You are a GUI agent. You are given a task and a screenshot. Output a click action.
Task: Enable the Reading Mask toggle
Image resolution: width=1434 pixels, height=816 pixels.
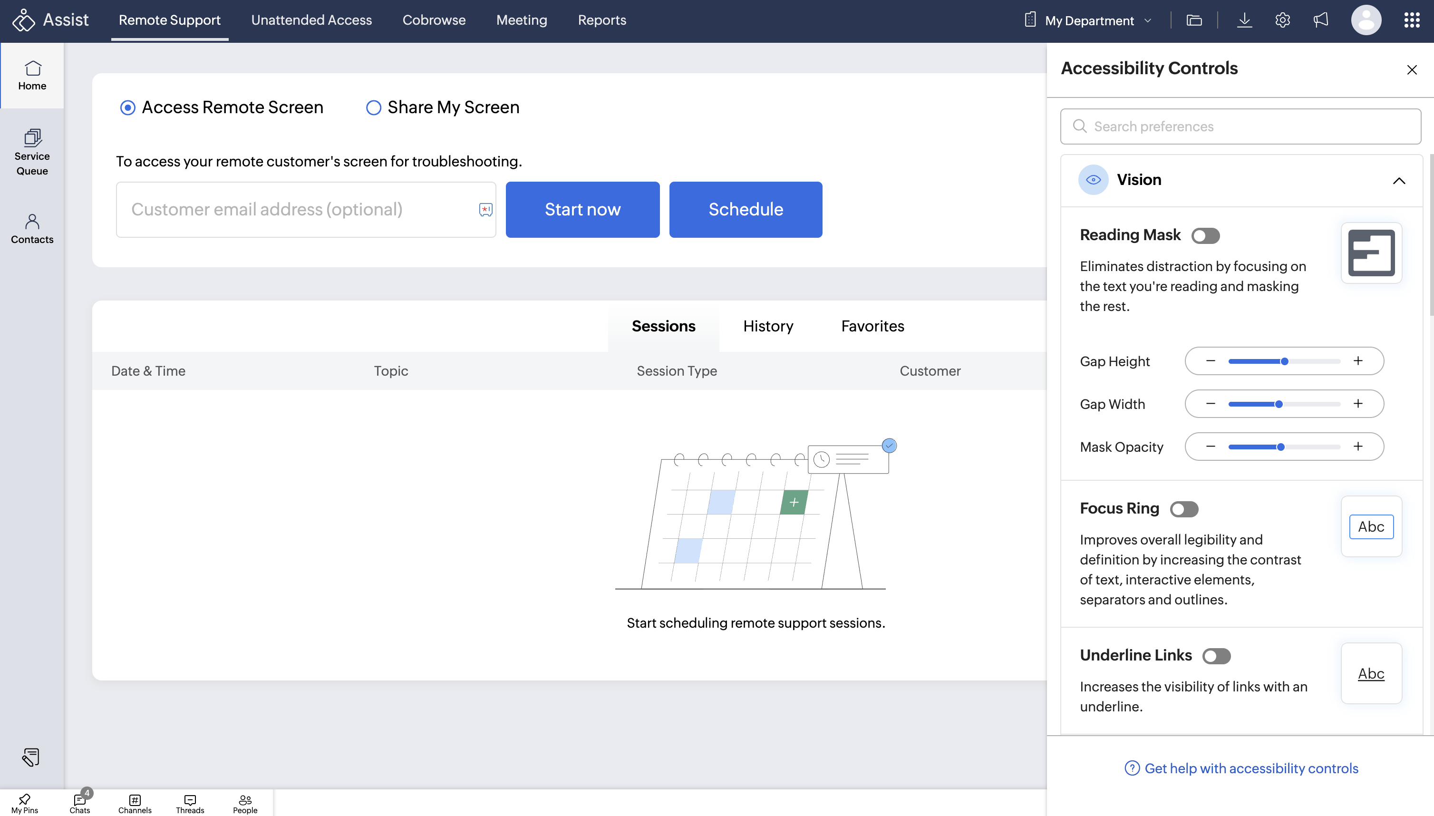pos(1205,235)
